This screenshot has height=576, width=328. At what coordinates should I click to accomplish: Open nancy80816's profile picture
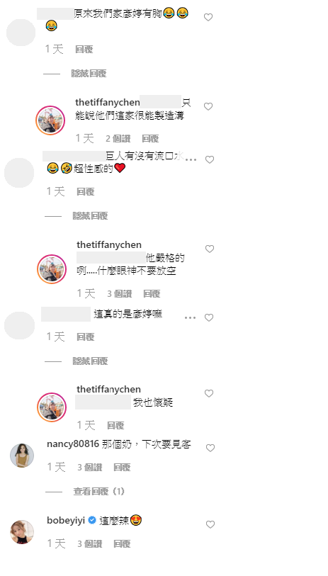(x=22, y=456)
